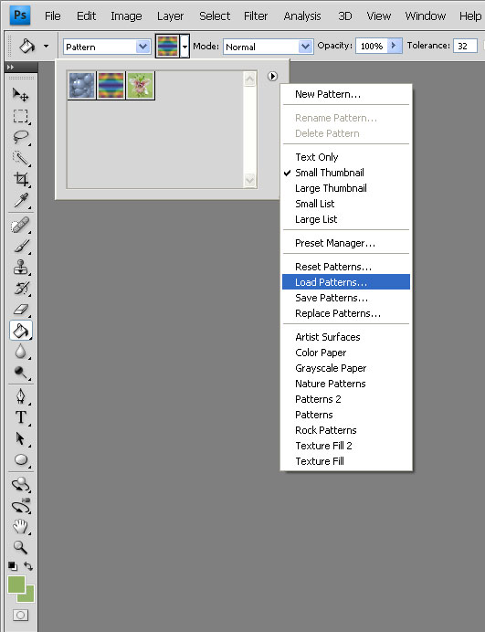
Task: Select the Paint Bucket tool in toolbox
Action: pos(21,331)
